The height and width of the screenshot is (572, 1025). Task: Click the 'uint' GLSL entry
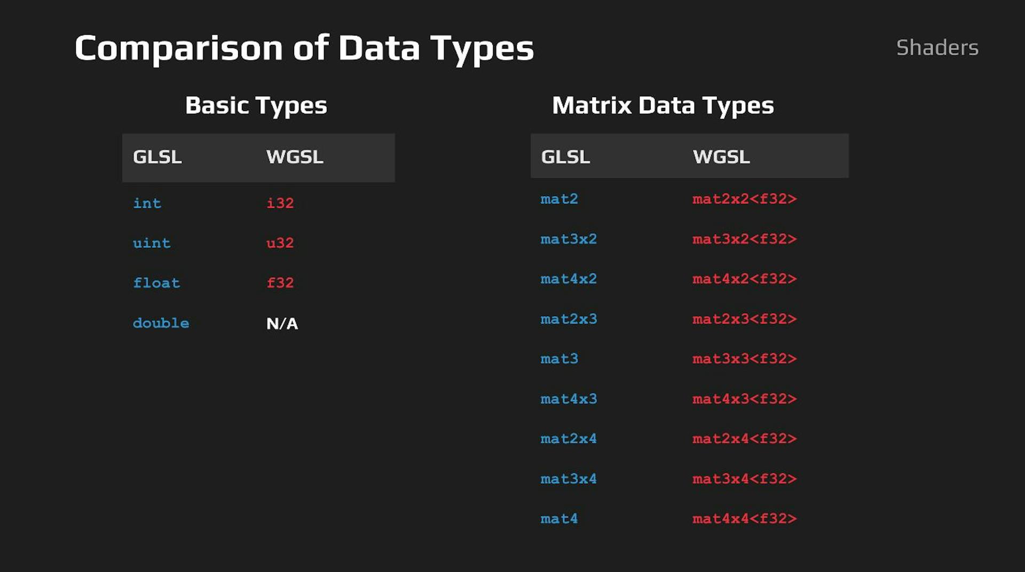click(x=152, y=243)
